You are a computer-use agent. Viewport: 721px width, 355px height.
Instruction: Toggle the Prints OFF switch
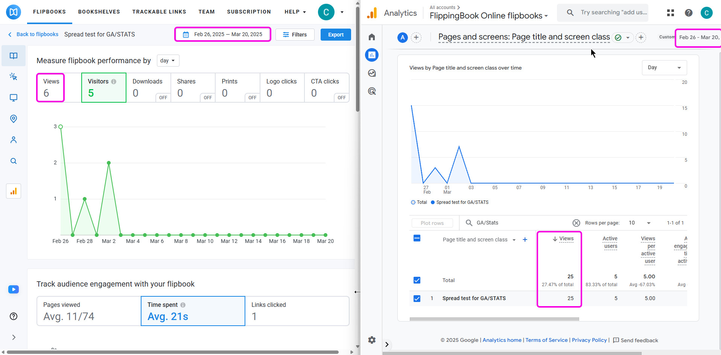[253, 97]
